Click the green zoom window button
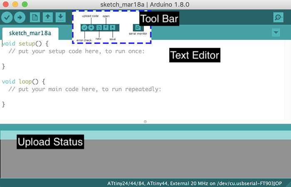This screenshot has width=291, height=187. pos(25,4)
